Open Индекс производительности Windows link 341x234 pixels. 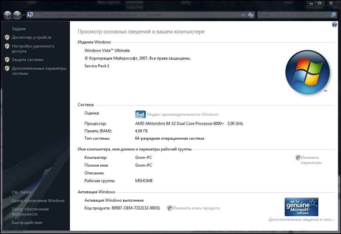tap(182, 114)
